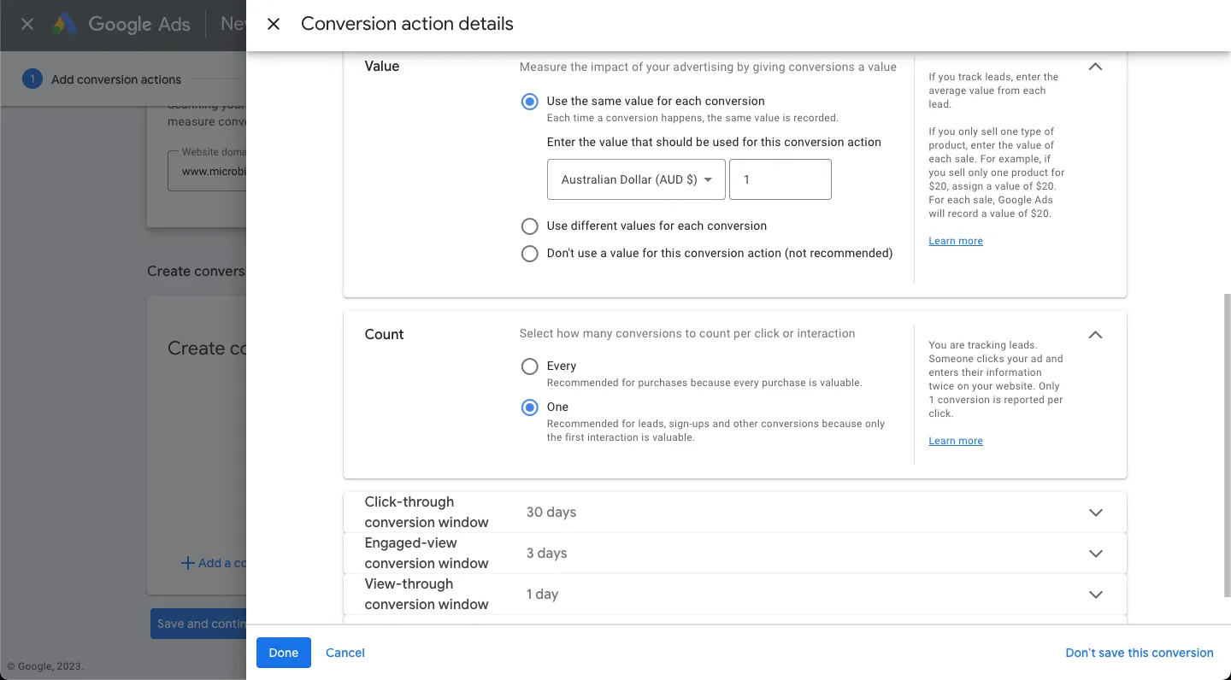The image size is (1231, 680).
Task: Expand the Engaged-view conversion window dropdown
Action: [1095, 553]
